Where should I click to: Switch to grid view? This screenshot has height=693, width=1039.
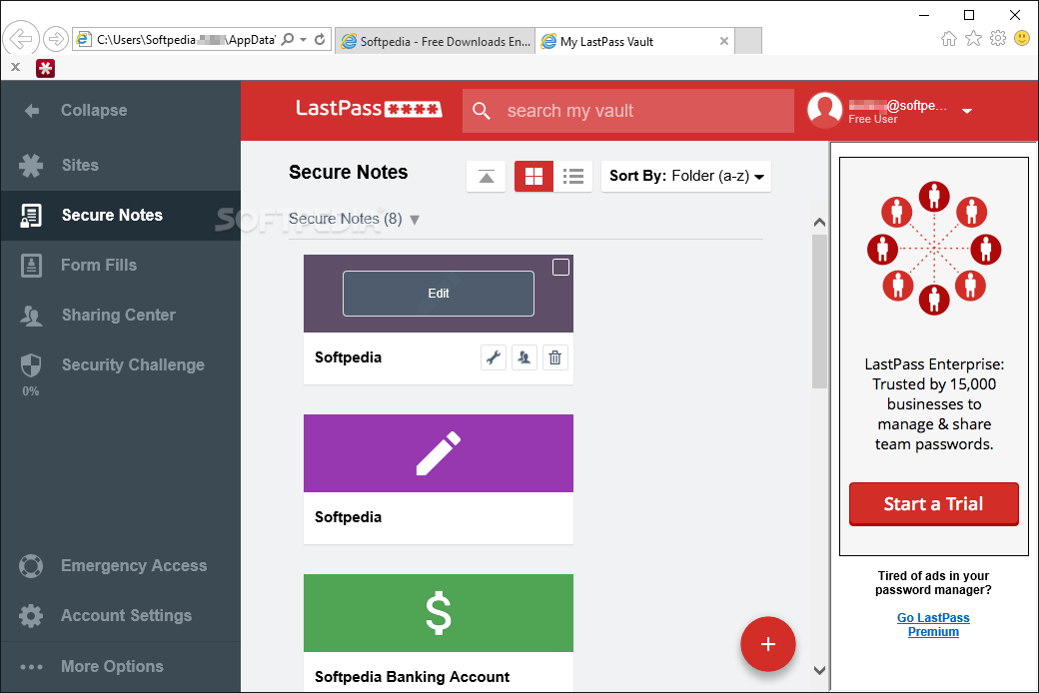[533, 176]
